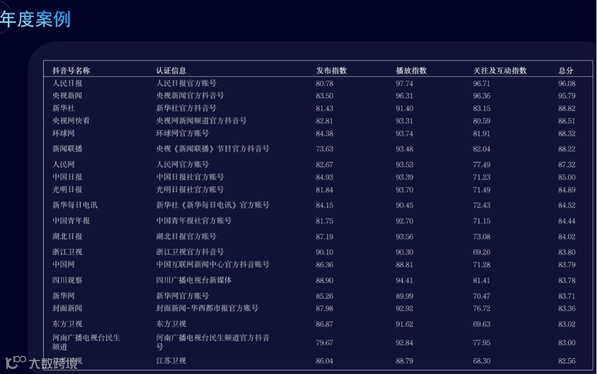Click the 73.63 publish index value
Viewport: 597px width, 374px height.
click(324, 149)
